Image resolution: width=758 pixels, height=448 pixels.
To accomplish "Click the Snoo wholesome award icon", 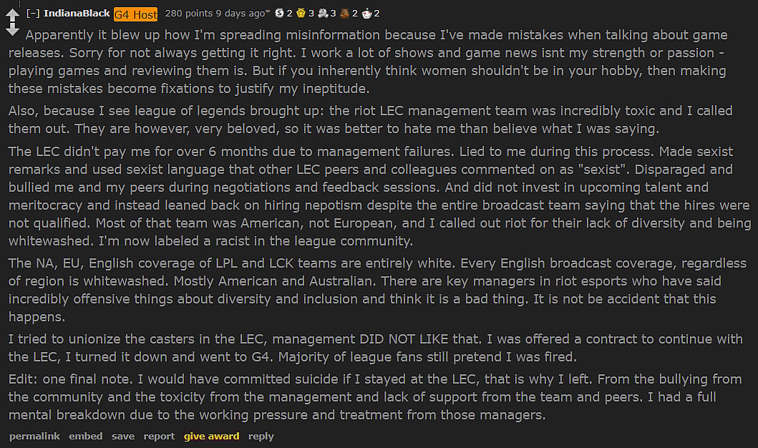I will click(x=366, y=14).
